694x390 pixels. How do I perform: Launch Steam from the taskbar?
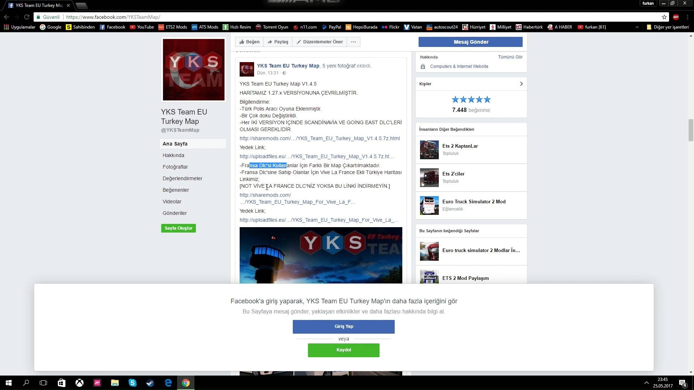click(x=150, y=383)
